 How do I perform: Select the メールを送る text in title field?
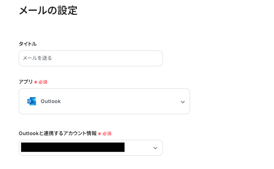point(37,58)
